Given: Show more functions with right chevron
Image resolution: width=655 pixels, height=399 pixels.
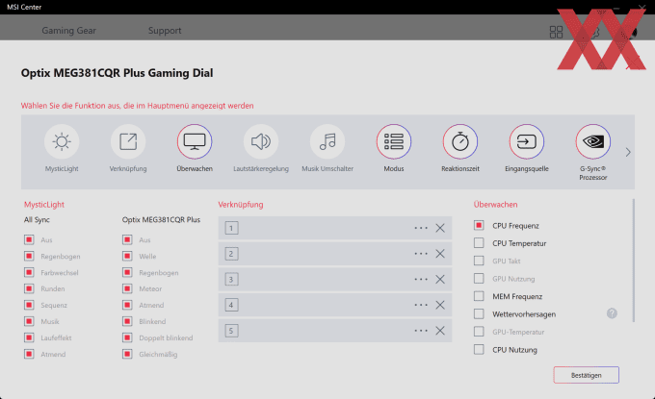Looking at the screenshot, I should (628, 152).
